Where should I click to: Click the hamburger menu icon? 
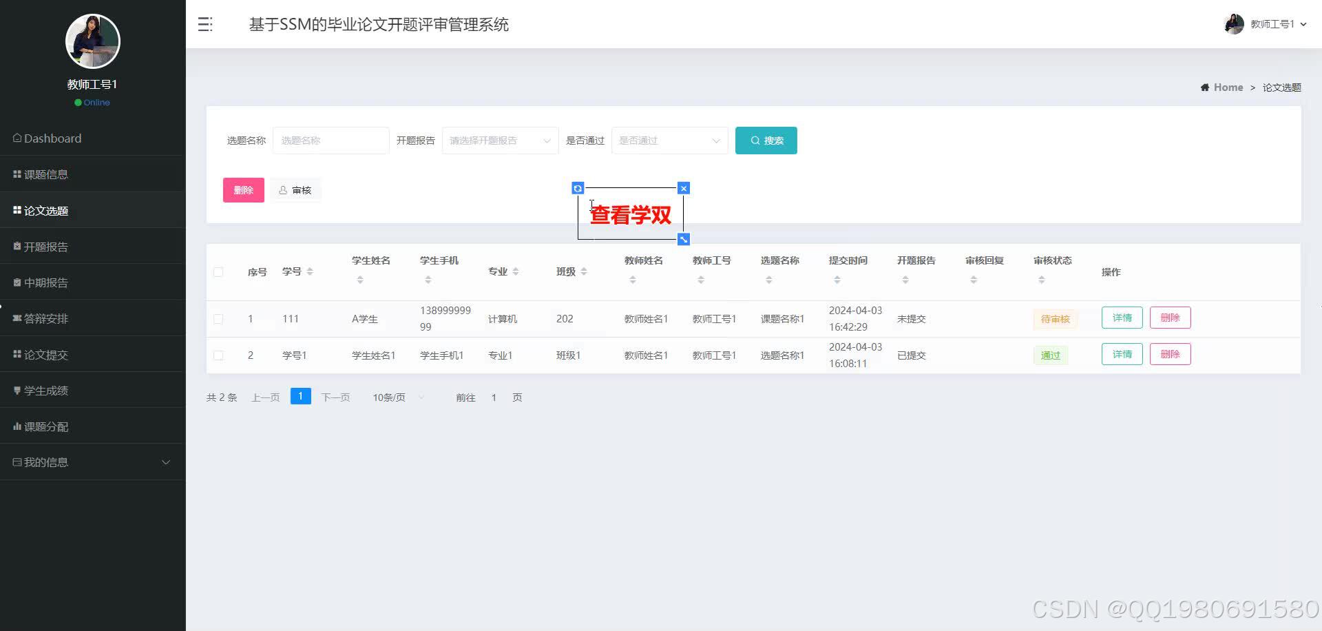(x=204, y=24)
